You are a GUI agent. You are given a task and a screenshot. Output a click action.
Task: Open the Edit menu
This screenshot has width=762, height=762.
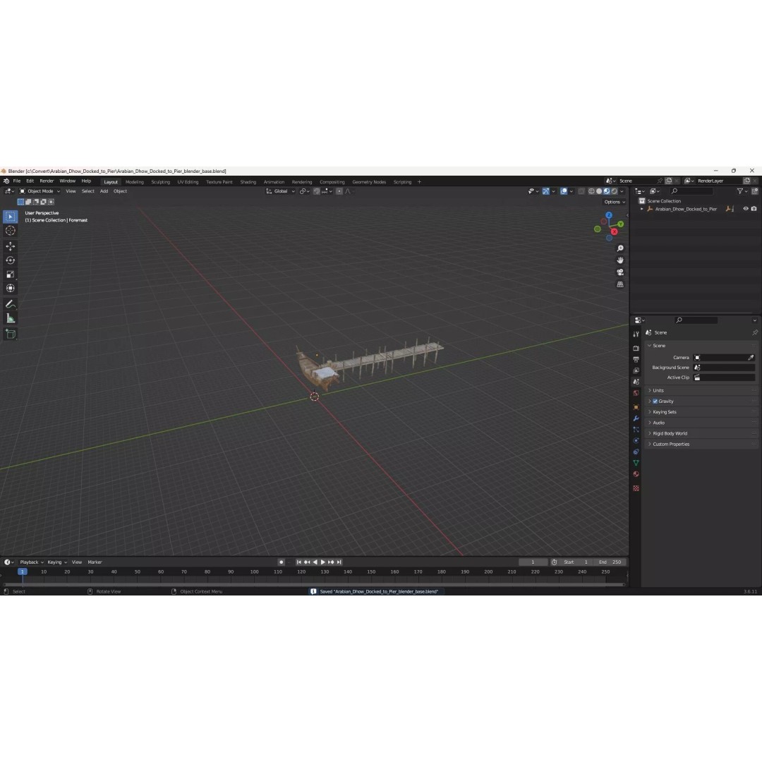pos(30,181)
